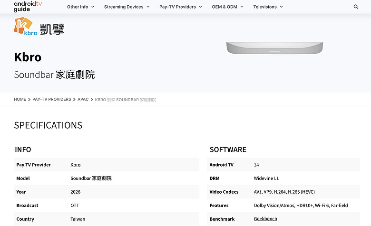Image resolution: width=371 pixels, height=226 pixels.
Task: Click current KBRO SOUNDBAR breadcrumb text
Action: (126, 100)
